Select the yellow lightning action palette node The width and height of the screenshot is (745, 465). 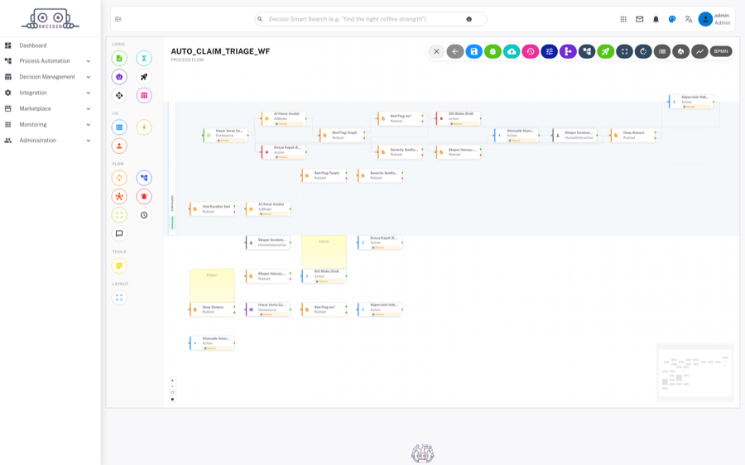[144, 127]
